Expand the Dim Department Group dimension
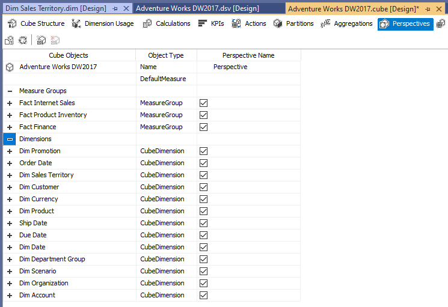The height and width of the screenshot is (307, 448). click(10, 260)
